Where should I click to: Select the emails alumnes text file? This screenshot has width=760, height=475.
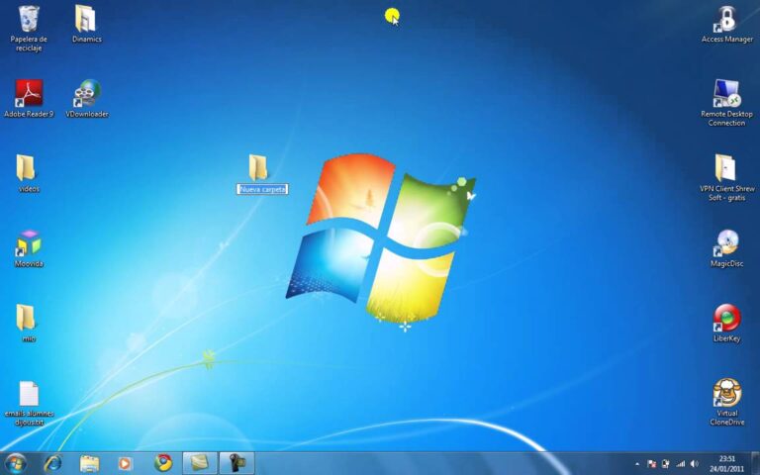[x=29, y=393]
